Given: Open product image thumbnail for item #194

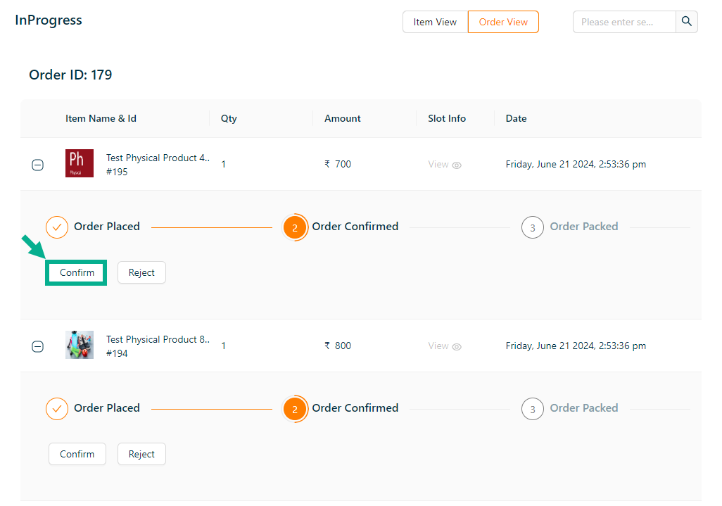Looking at the screenshot, I should (x=80, y=345).
